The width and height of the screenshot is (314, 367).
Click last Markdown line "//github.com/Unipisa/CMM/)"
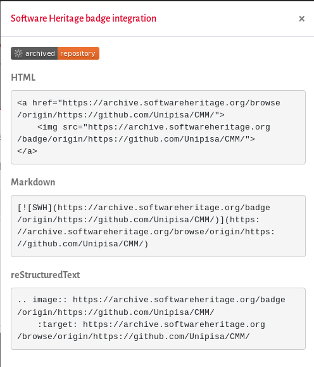coord(83,244)
